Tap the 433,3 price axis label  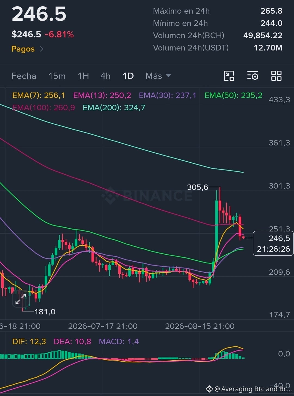279,100
